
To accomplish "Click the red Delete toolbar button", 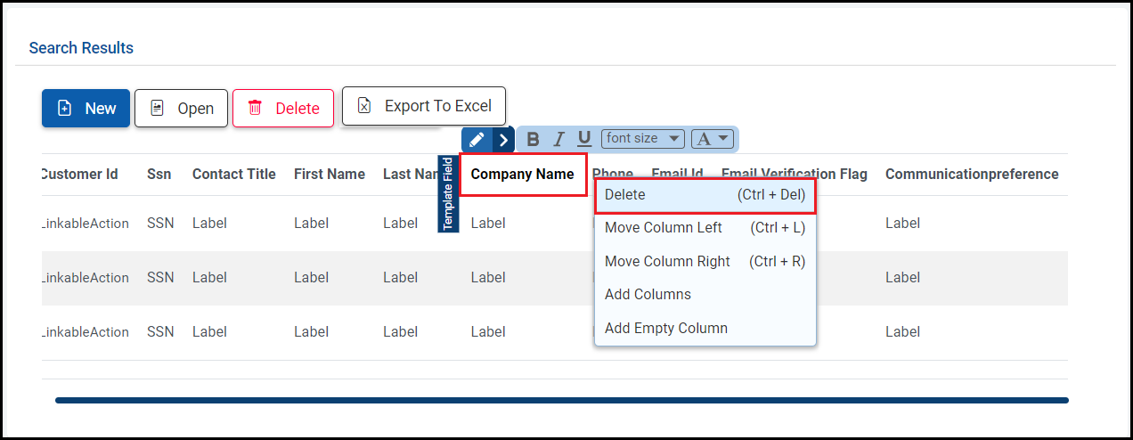I will 283,108.
